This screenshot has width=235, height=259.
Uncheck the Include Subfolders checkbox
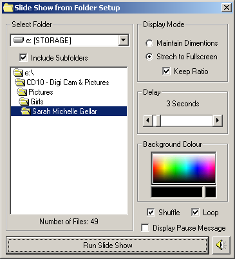click(23, 57)
